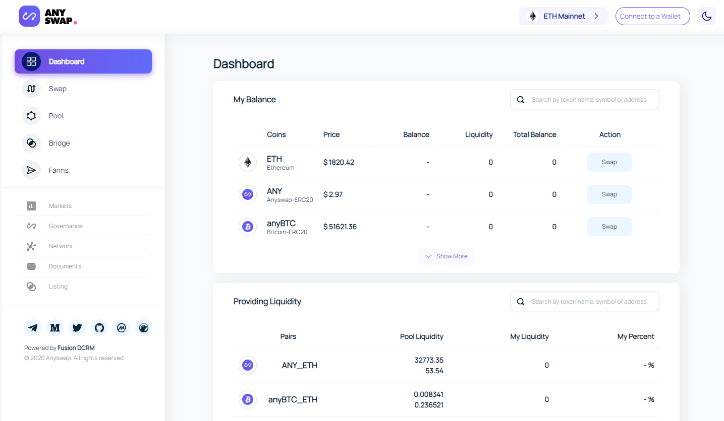The image size is (724, 421).
Task: Open the Dashboard menu item
Action: pos(83,61)
